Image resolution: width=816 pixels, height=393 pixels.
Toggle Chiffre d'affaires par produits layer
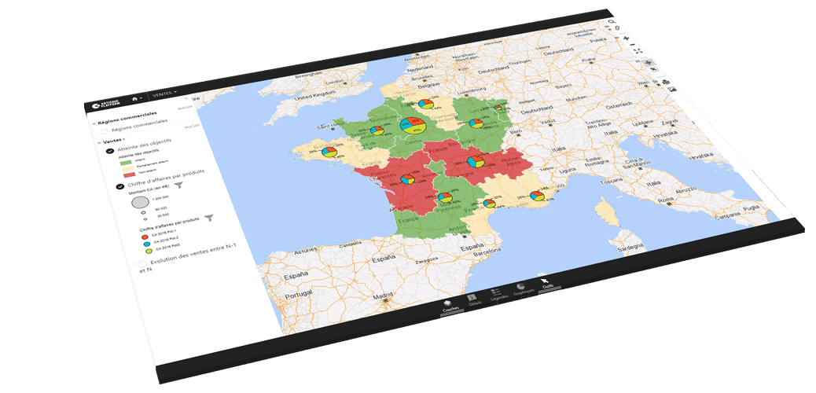pyautogui.click(x=119, y=187)
